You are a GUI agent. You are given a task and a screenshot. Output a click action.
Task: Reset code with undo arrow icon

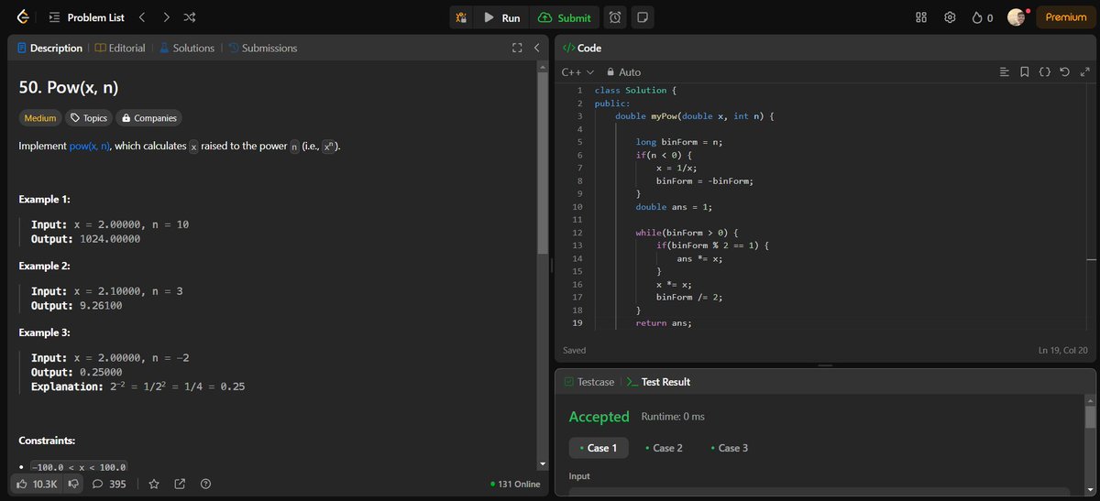click(1065, 71)
